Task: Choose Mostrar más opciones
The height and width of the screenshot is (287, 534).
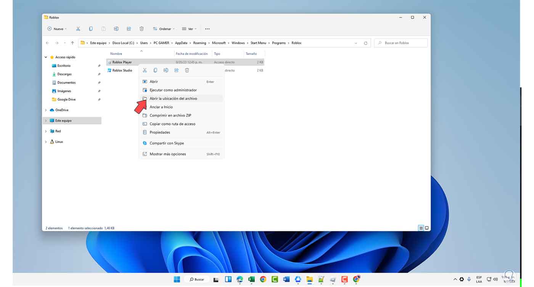Action: [182, 154]
